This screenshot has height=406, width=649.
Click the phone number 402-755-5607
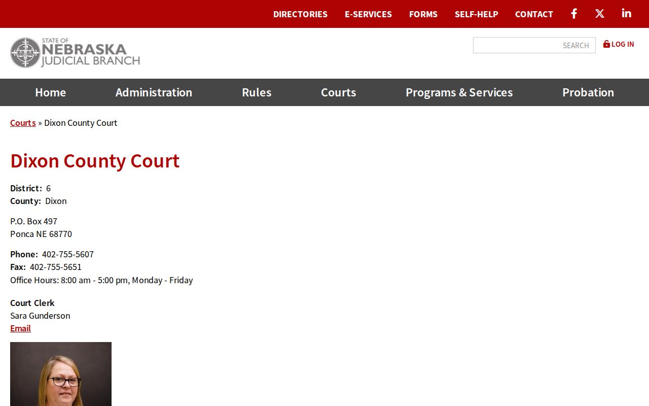[68, 254]
